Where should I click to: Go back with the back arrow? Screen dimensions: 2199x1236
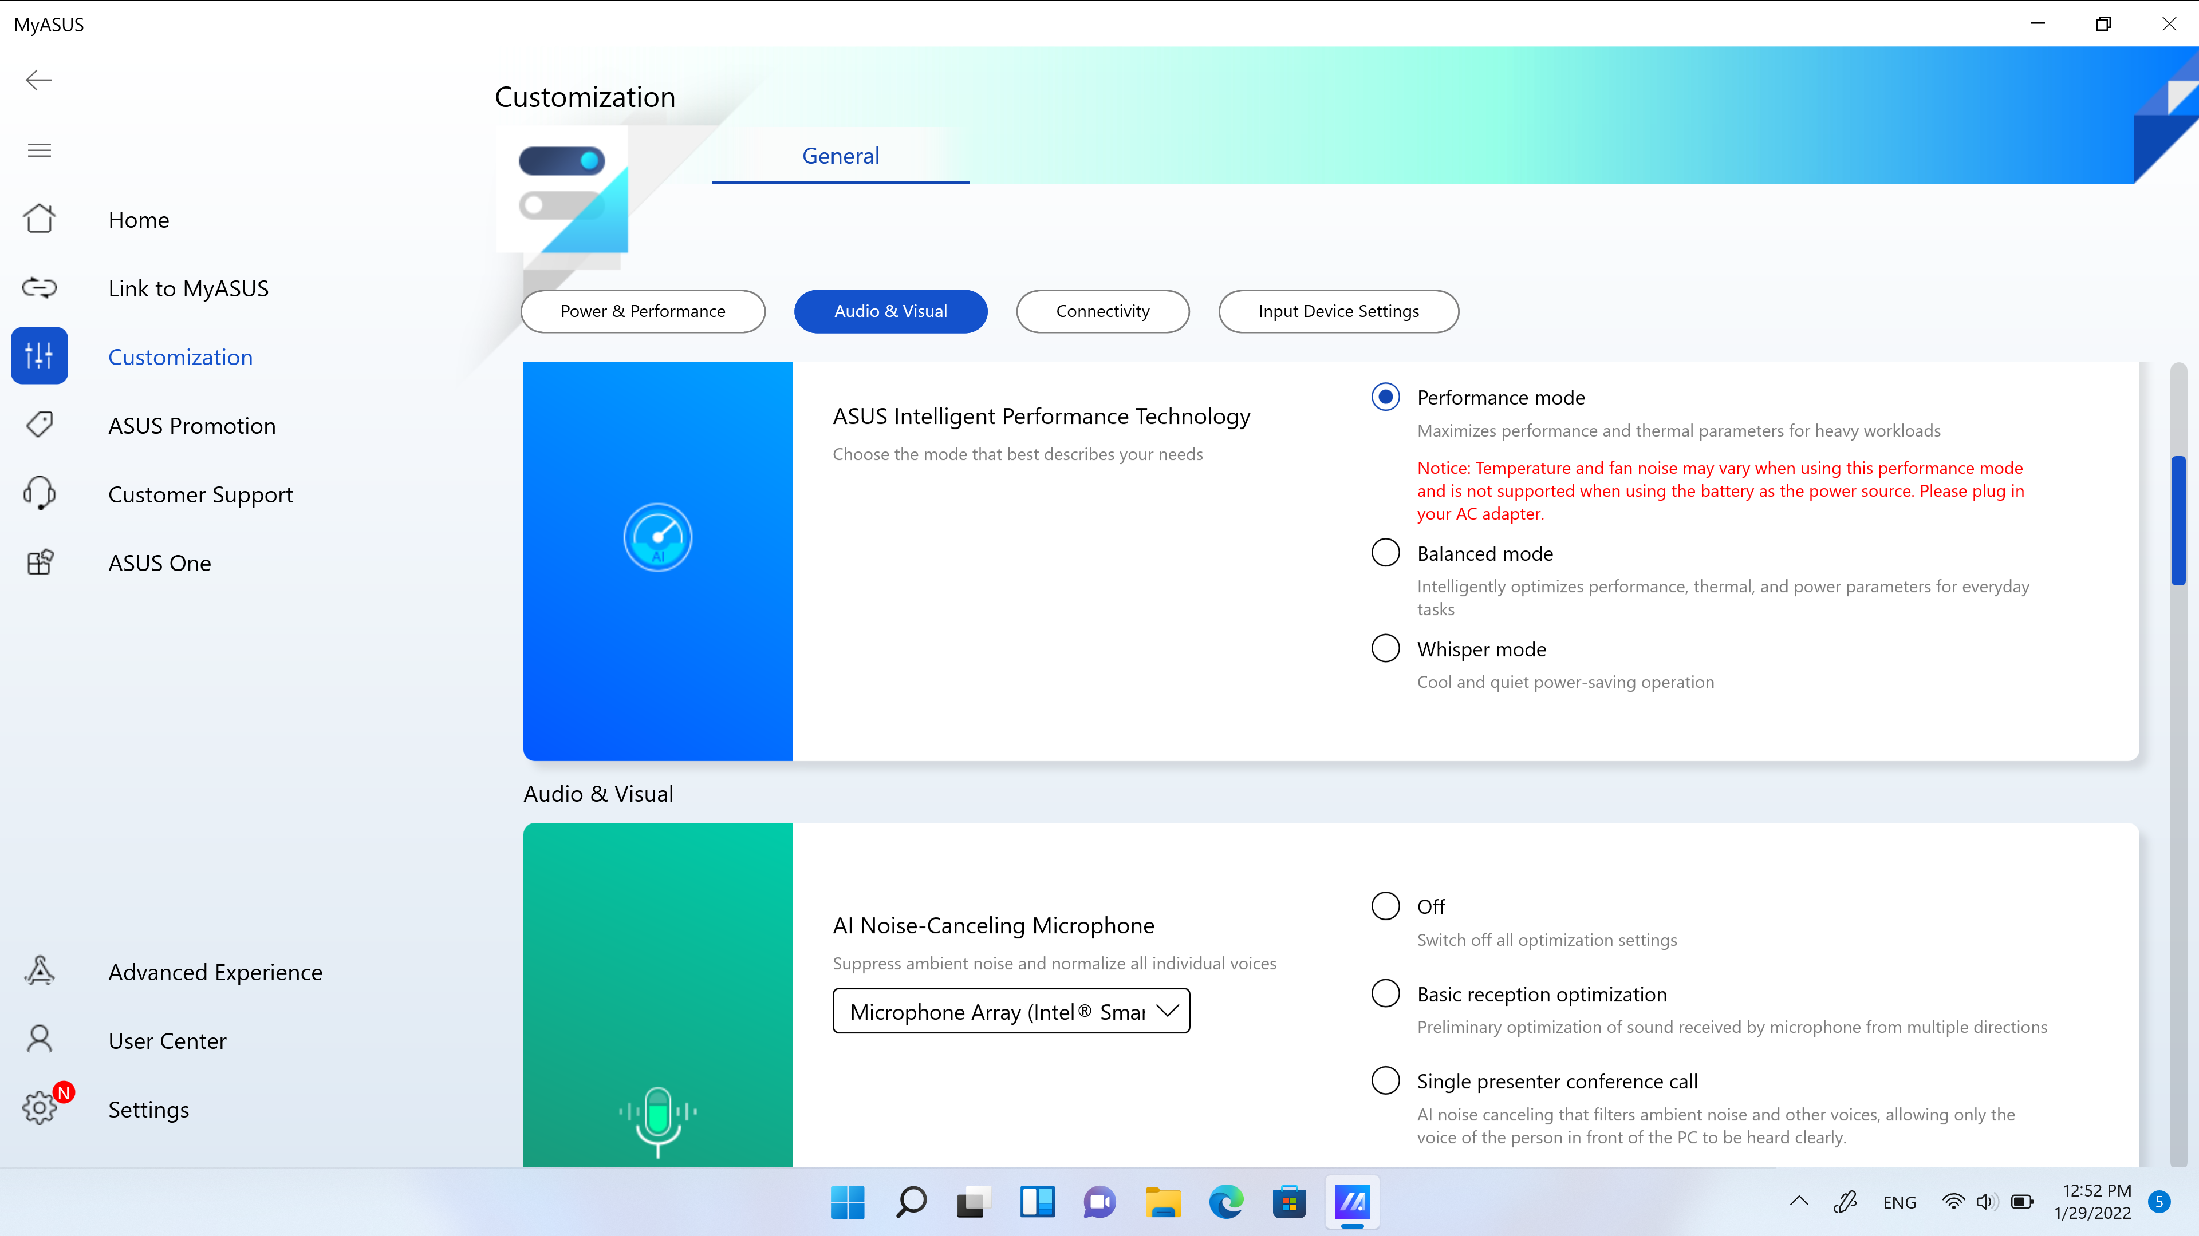[38, 80]
